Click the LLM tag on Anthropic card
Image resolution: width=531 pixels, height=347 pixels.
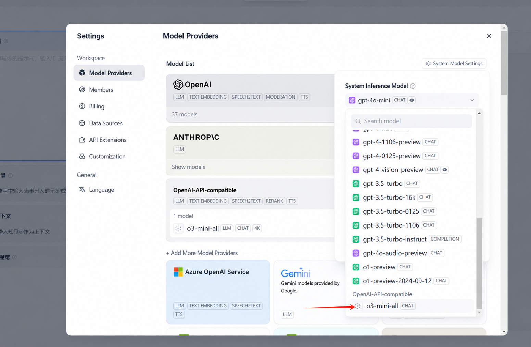pyautogui.click(x=180, y=149)
